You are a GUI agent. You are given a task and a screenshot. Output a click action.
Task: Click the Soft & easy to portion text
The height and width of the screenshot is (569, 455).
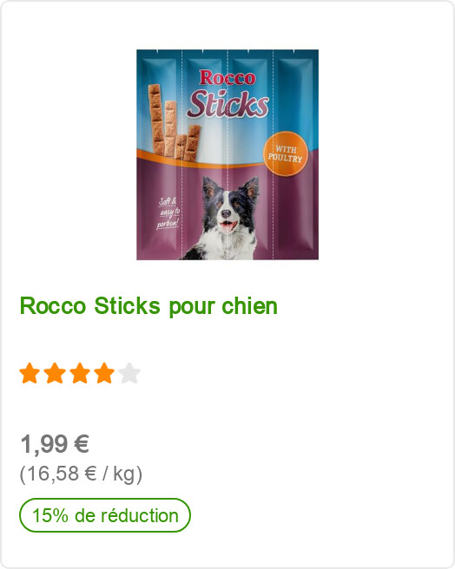[168, 213]
